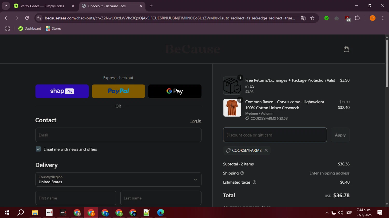389x218 pixels.
Task: Click the green checkmark extension icon
Action: (x=327, y=18)
